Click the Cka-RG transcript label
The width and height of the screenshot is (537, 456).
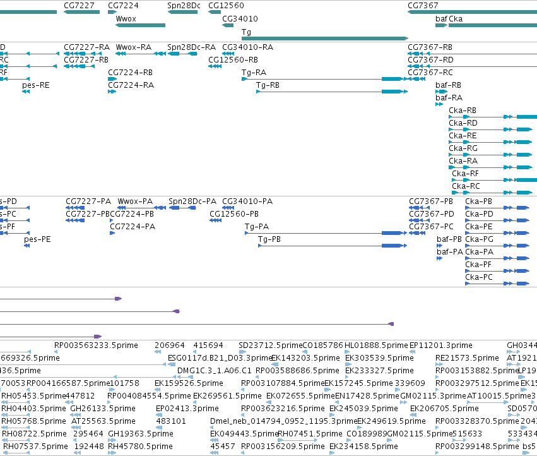(463, 149)
